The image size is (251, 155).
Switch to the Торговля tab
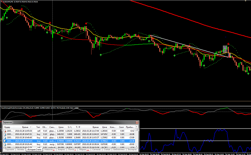[10, 149]
